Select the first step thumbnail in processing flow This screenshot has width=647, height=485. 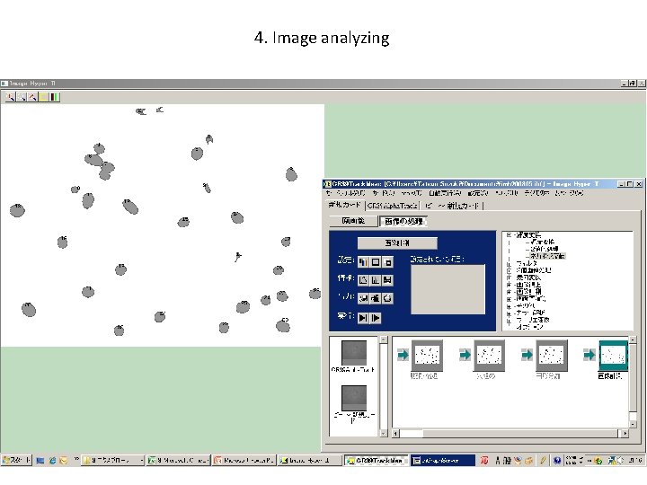pos(427,355)
